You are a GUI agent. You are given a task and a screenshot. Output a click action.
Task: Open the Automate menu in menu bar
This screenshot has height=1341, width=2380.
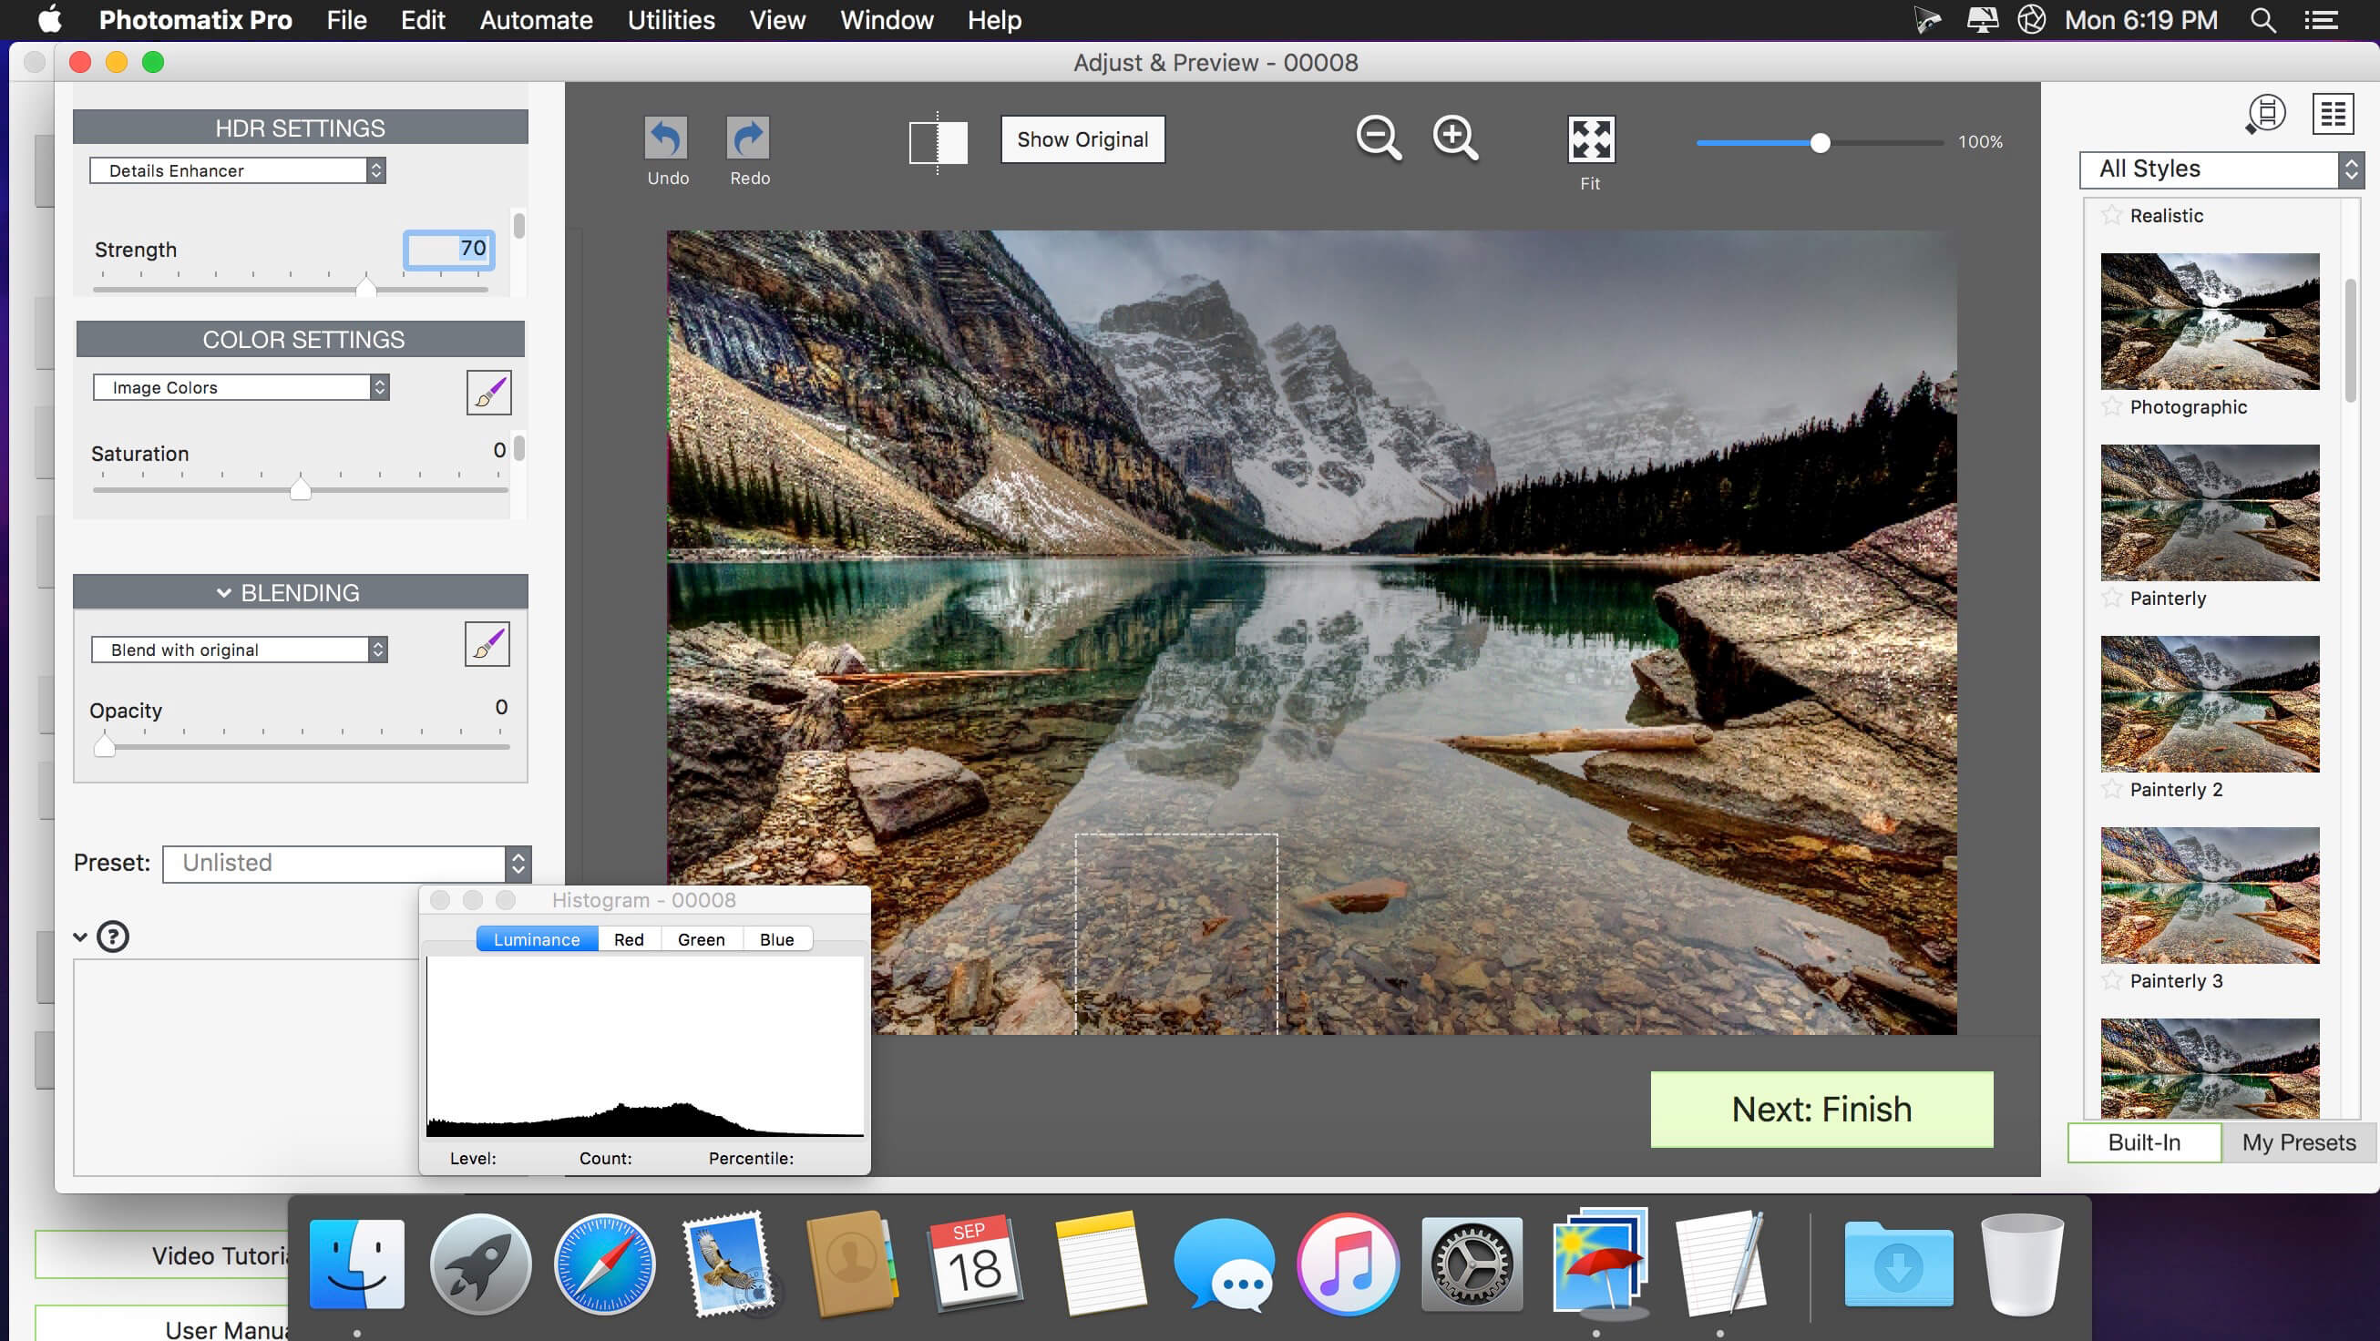(x=536, y=20)
